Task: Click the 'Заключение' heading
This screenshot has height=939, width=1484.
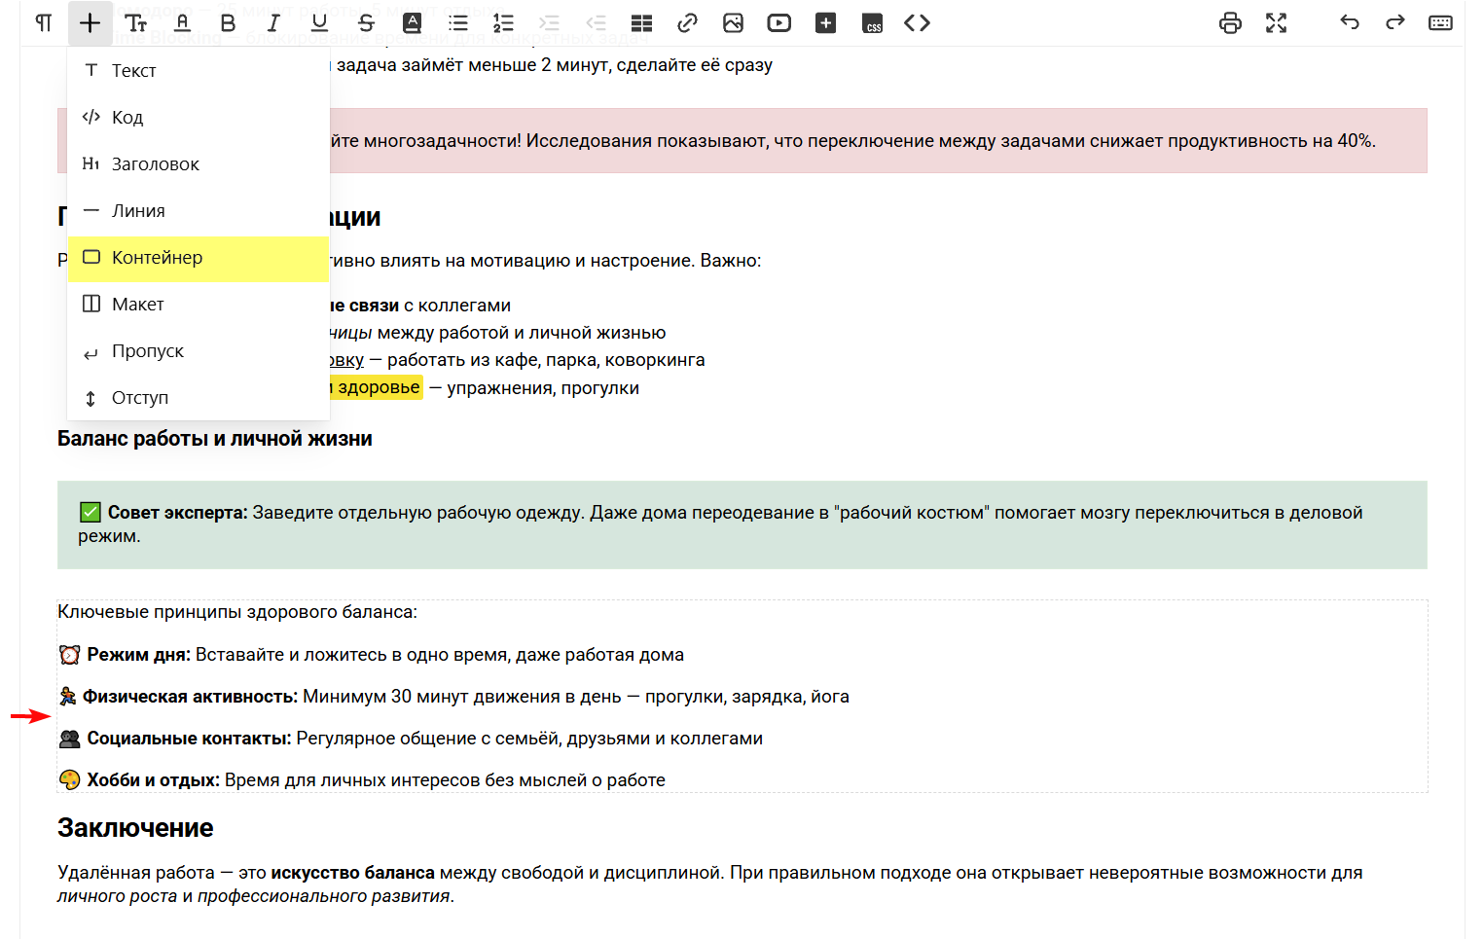Action: coord(135,828)
